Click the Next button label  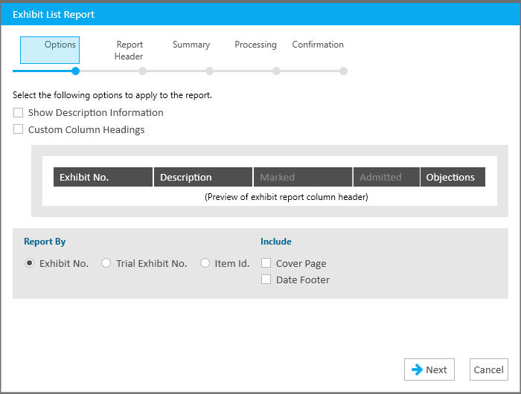tap(436, 369)
